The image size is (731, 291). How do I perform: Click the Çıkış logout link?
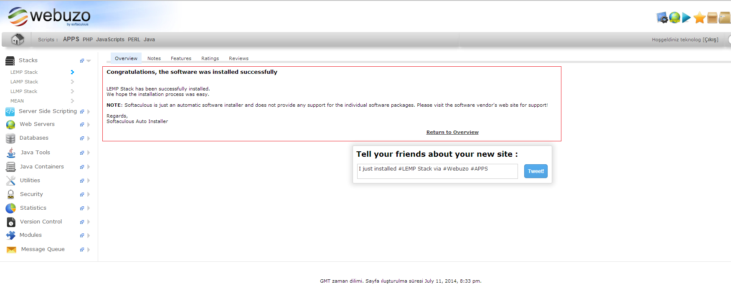pos(711,40)
